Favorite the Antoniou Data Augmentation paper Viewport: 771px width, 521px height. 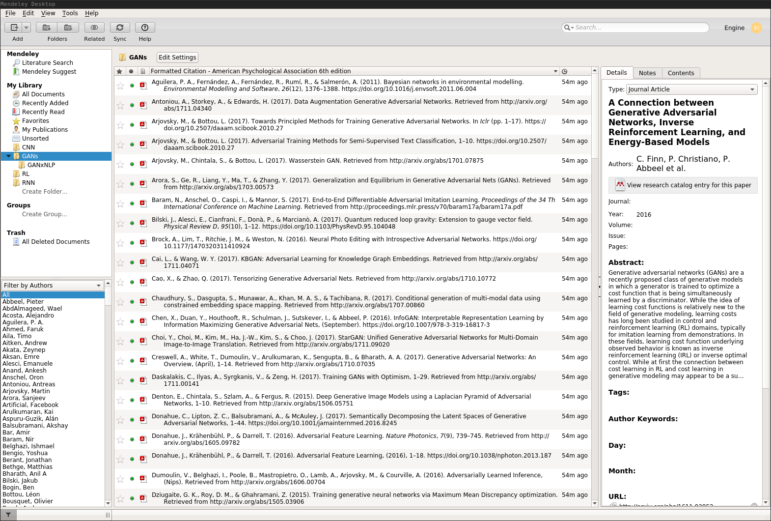(x=120, y=105)
